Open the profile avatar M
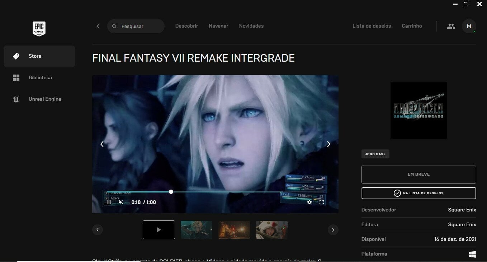The width and height of the screenshot is (487, 262). (x=469, y=26)
